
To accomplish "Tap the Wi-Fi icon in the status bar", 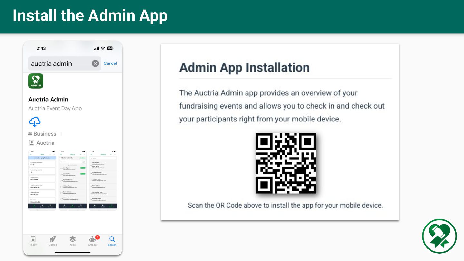I will [x=103, y=48].
